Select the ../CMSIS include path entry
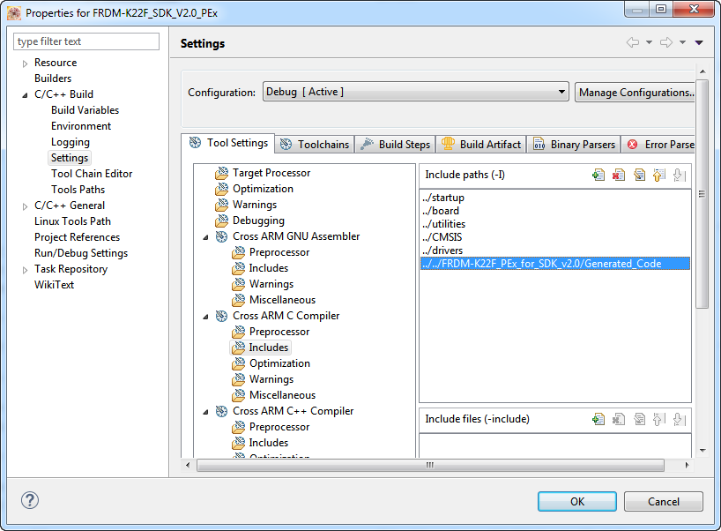 442,237
